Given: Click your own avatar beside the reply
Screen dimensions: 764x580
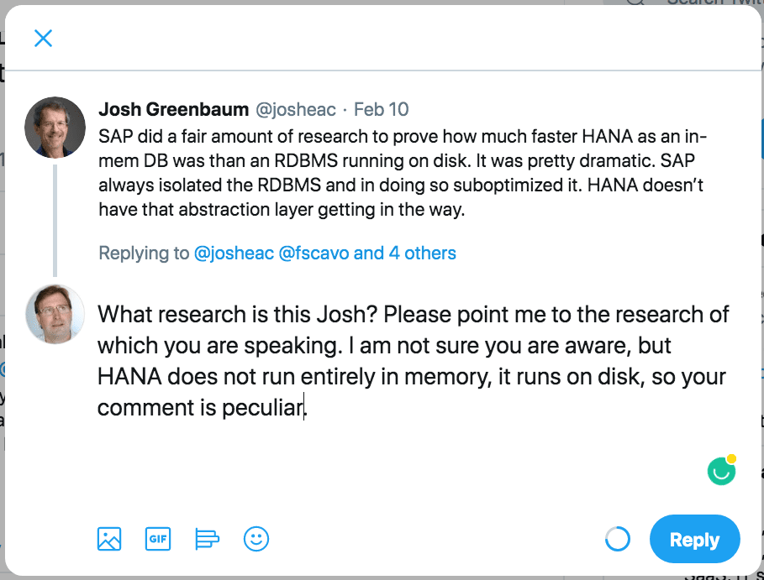Looking at the screenshot, I should (55, 314).
